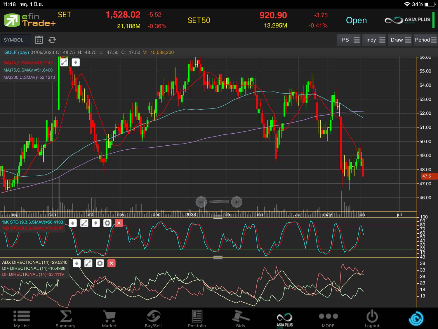Move the main price chart panel down
This screenshot has width=438, height=329.
click(76, 62)
